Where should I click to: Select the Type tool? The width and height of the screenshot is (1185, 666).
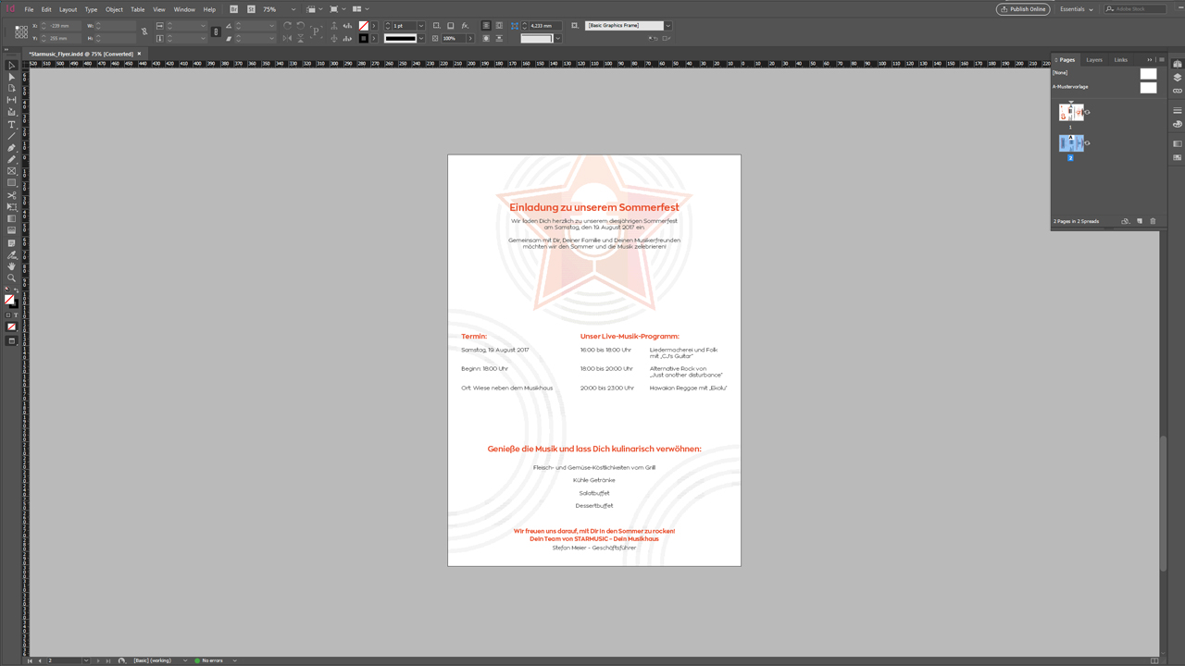[11, 124]
